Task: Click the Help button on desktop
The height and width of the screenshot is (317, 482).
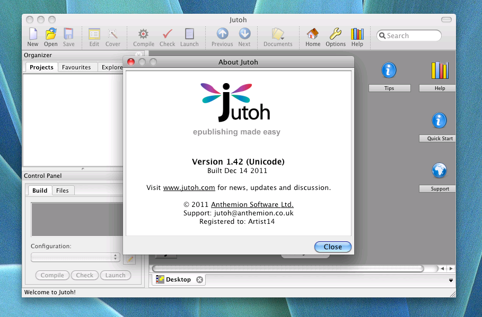Action: point(437,88)
